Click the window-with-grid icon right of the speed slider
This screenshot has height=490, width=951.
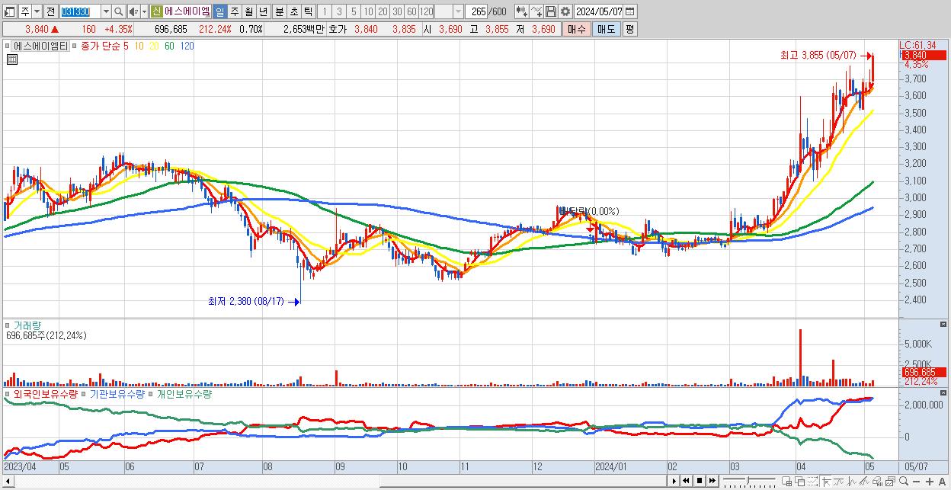click(787, 482)
